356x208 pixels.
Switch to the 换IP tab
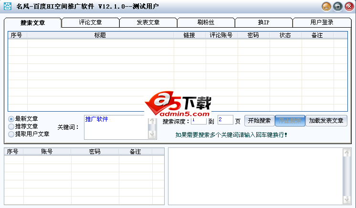(x=263, y=22)
